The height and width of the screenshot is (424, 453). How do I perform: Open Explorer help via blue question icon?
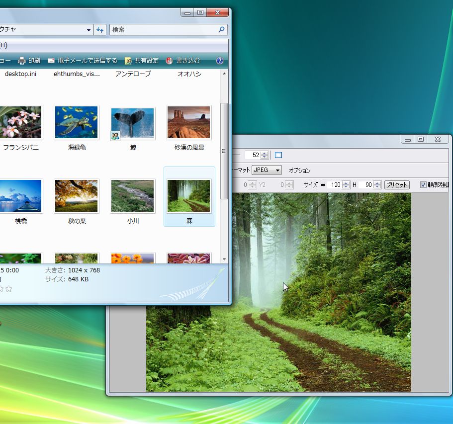(x=220, y=61)
